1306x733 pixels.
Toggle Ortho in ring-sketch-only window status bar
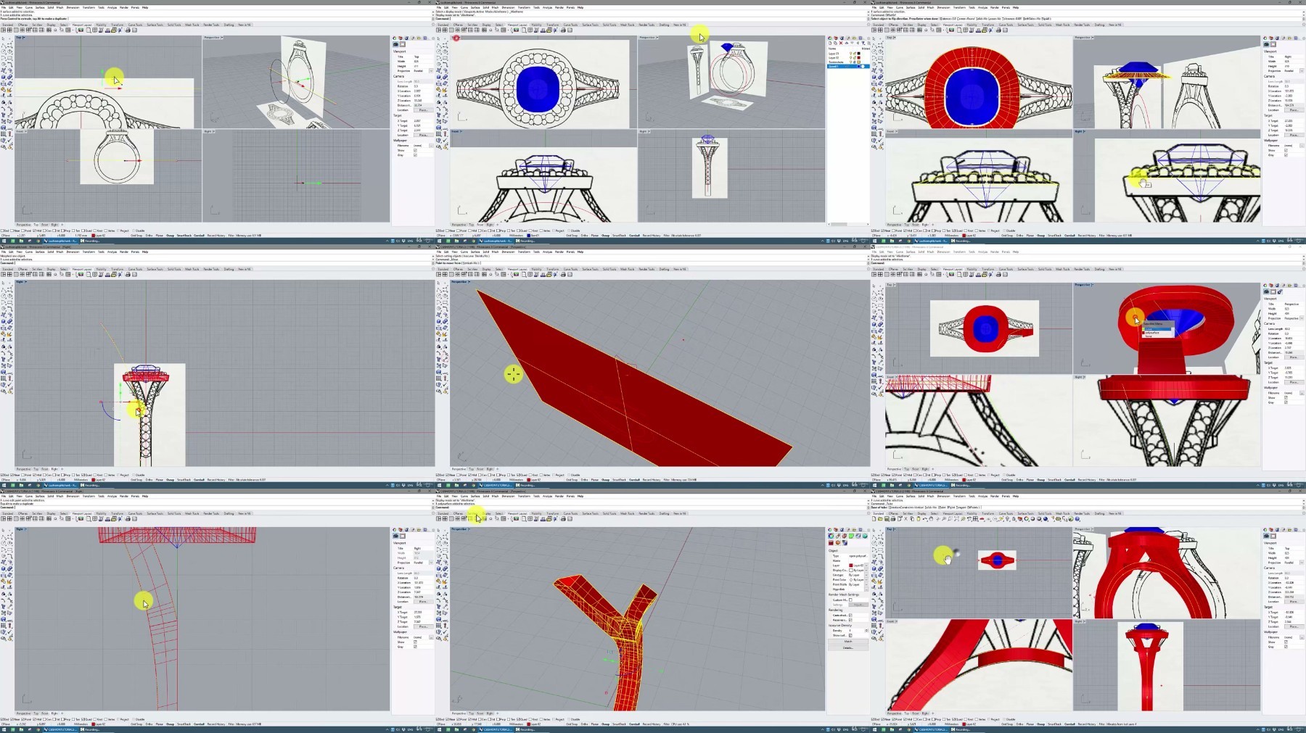pos(149,236)
